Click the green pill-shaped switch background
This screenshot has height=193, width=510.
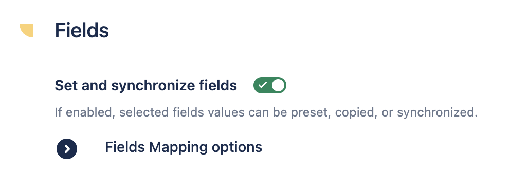pos(269,85)
